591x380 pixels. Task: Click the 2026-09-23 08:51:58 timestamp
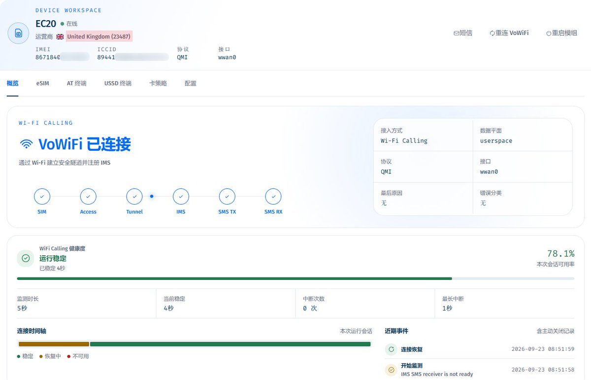click(543, 370)
